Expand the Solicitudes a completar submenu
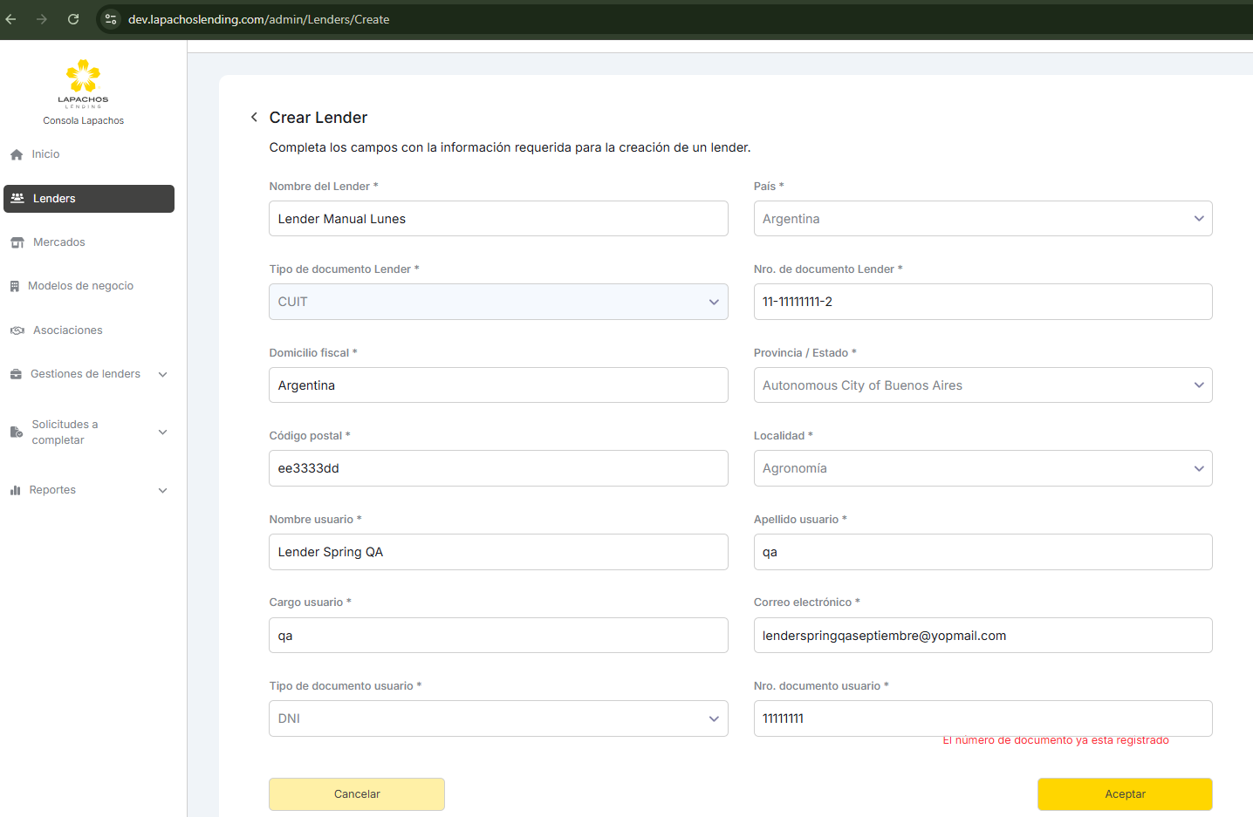Viewport: 1253px width, 817px height. pos(162,432)
